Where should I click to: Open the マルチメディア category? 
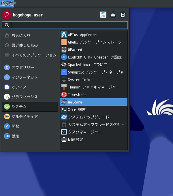[30, 116]
